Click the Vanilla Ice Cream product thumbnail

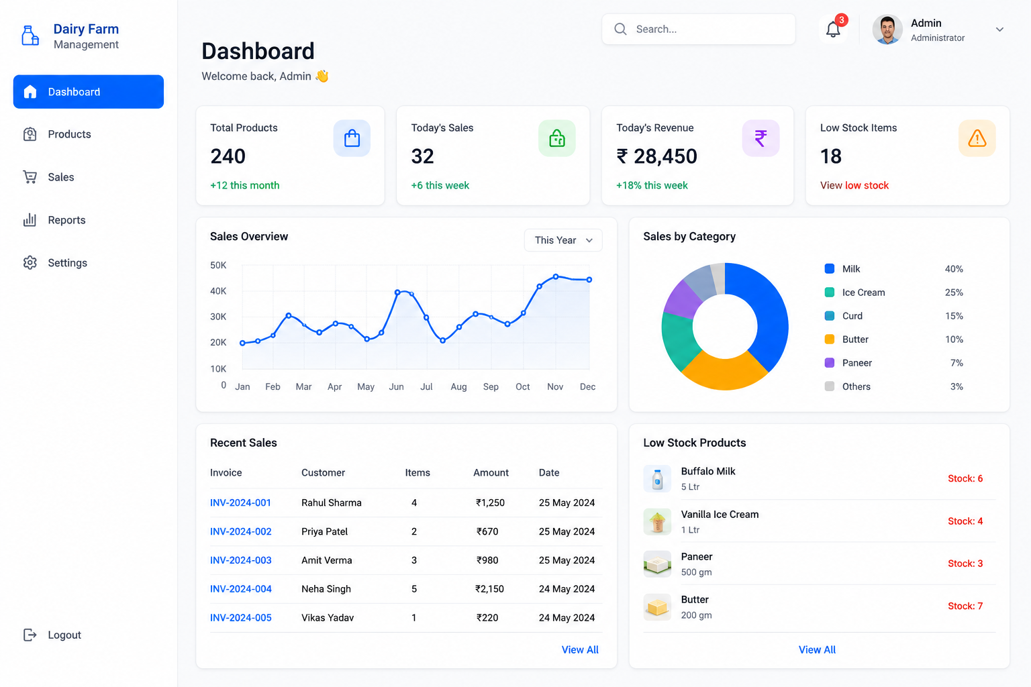pyautogui.click(x=657, y=522)
